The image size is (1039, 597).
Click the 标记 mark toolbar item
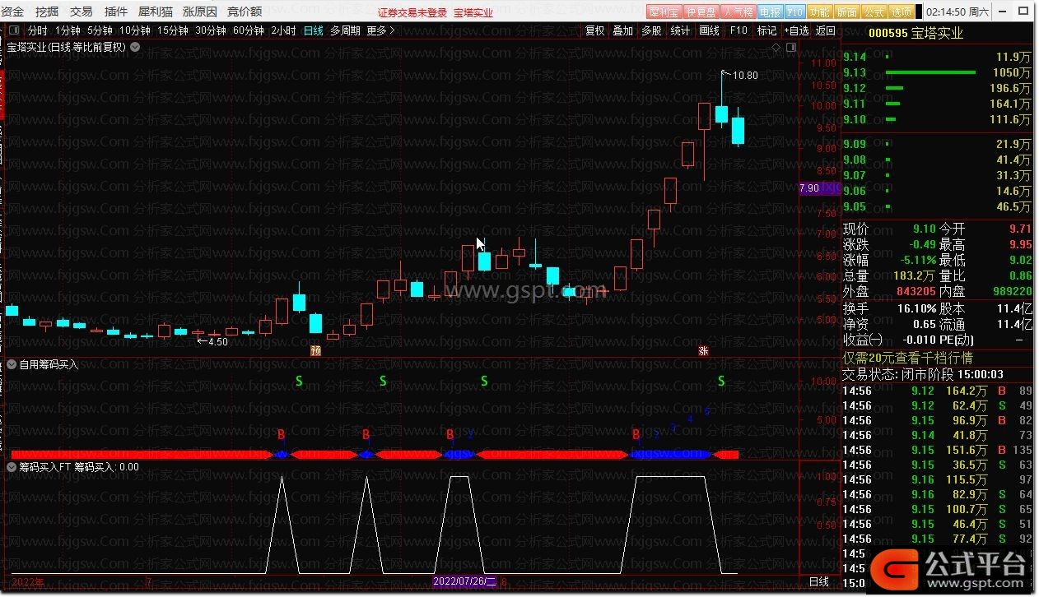click(x=766, y=30)
